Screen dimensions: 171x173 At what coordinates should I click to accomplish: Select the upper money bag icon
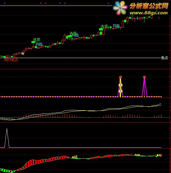click(x=120, y=85)
